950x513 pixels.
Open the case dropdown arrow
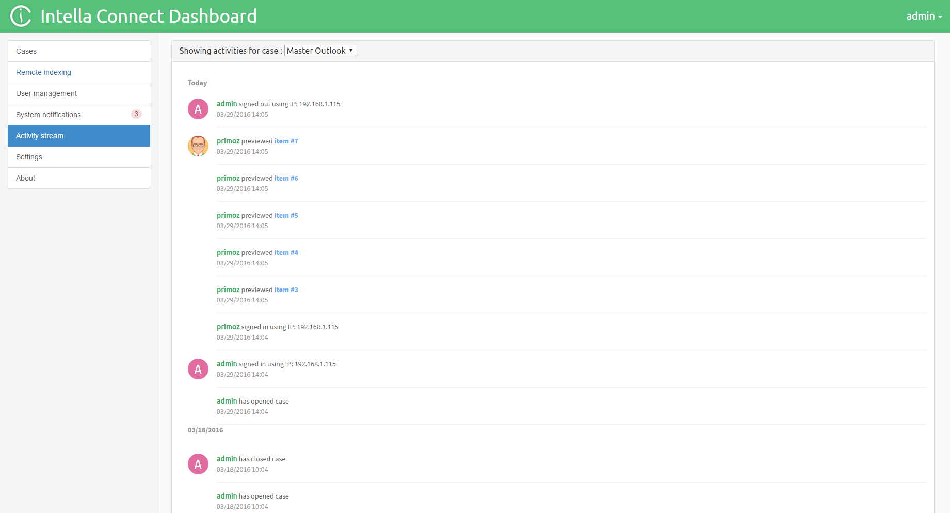point(350,50)
